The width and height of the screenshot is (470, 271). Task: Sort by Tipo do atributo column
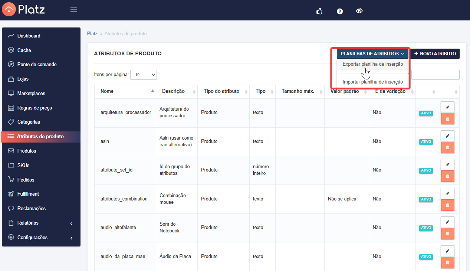[x=223, y=91]
